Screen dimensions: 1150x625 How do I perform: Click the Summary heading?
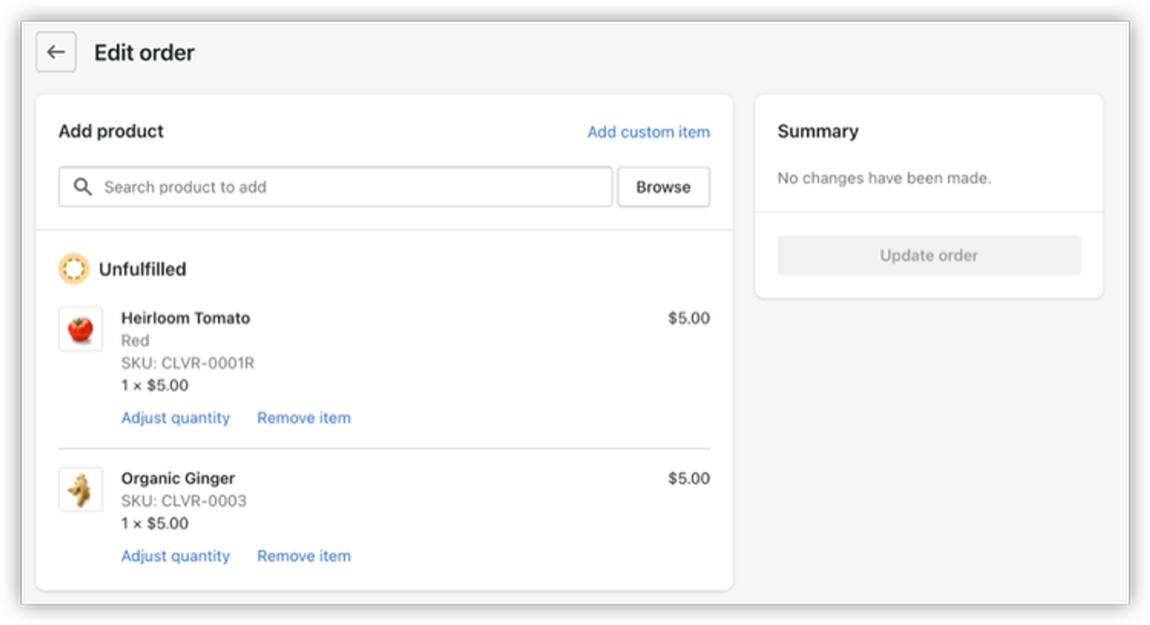[818, 131]
